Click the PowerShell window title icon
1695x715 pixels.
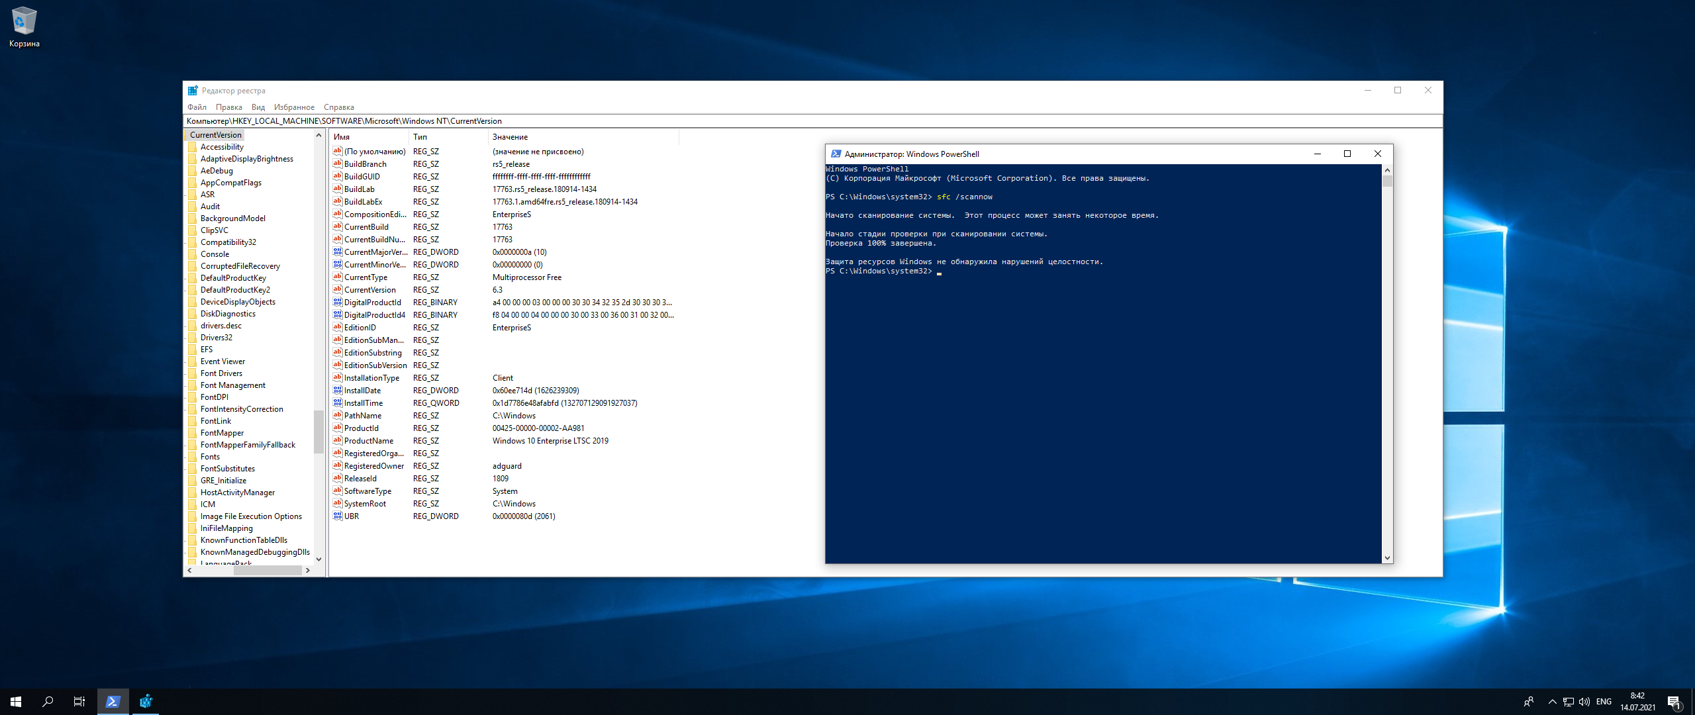click(836, 154)
